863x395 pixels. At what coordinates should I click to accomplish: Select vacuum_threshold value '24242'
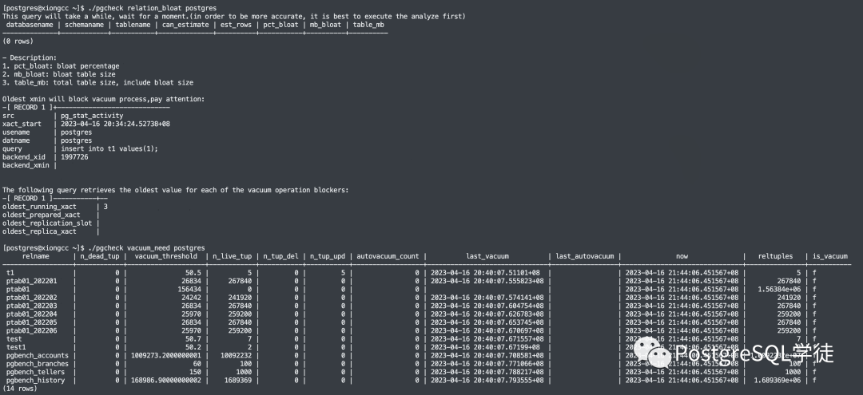192,298
